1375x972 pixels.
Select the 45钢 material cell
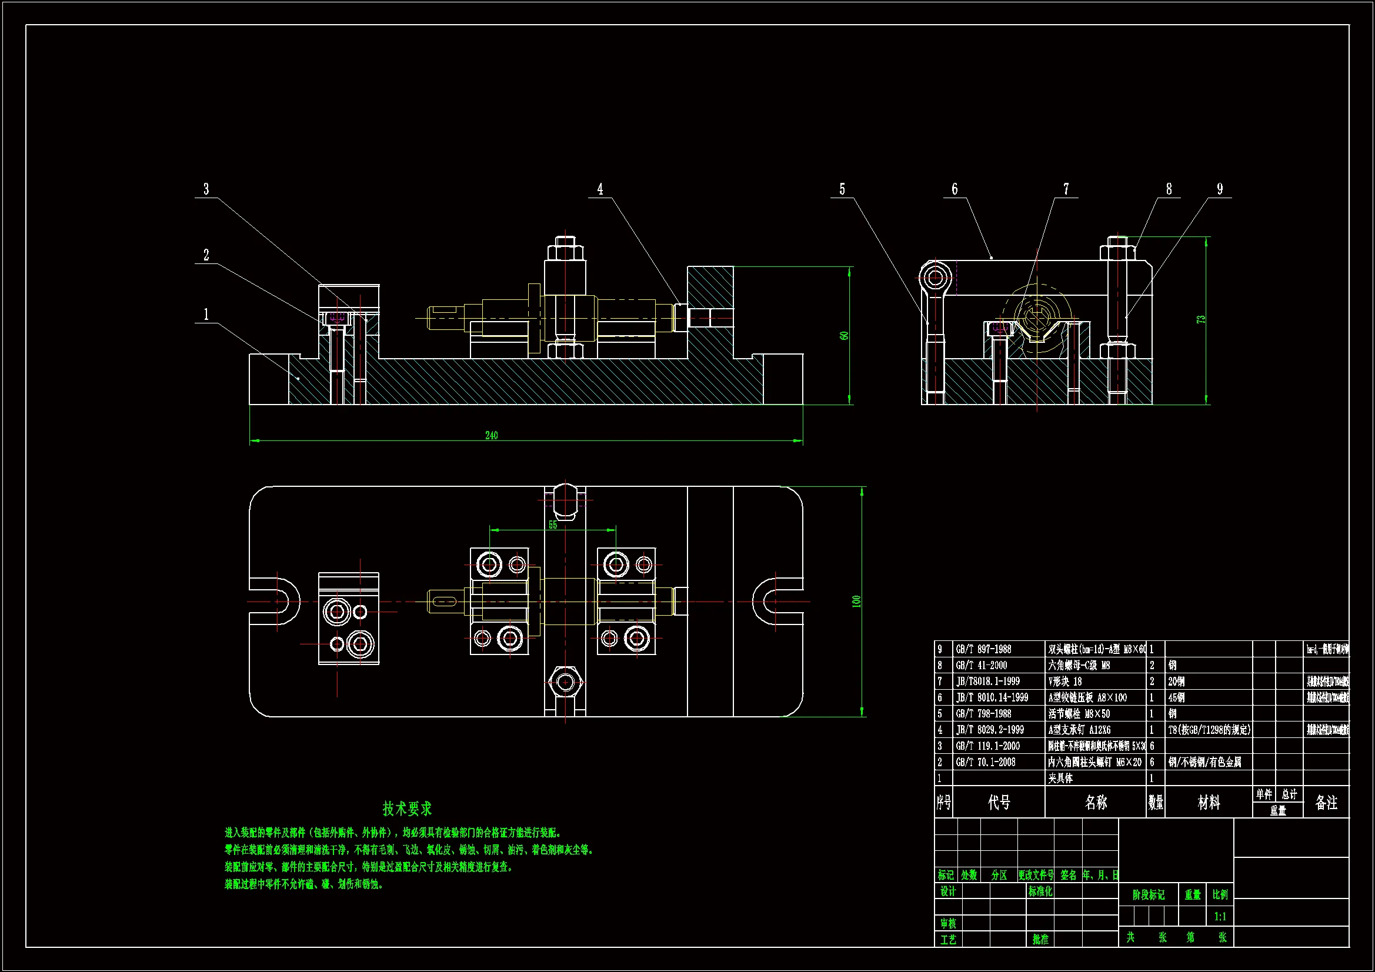coord(1176,698)
